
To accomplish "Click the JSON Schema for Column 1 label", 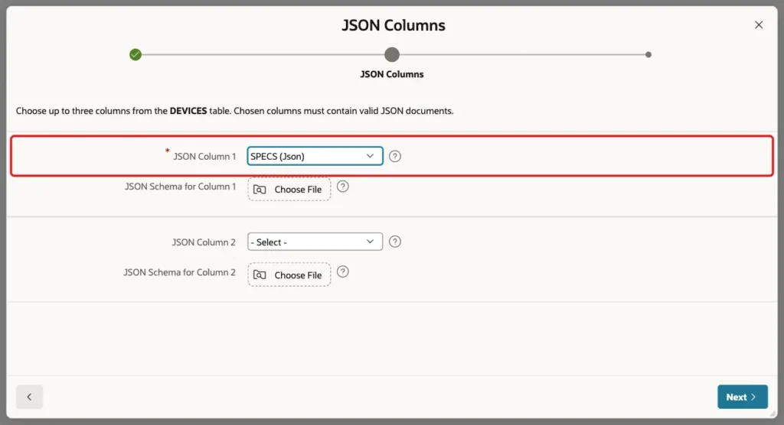I will (x=180, y=187).
